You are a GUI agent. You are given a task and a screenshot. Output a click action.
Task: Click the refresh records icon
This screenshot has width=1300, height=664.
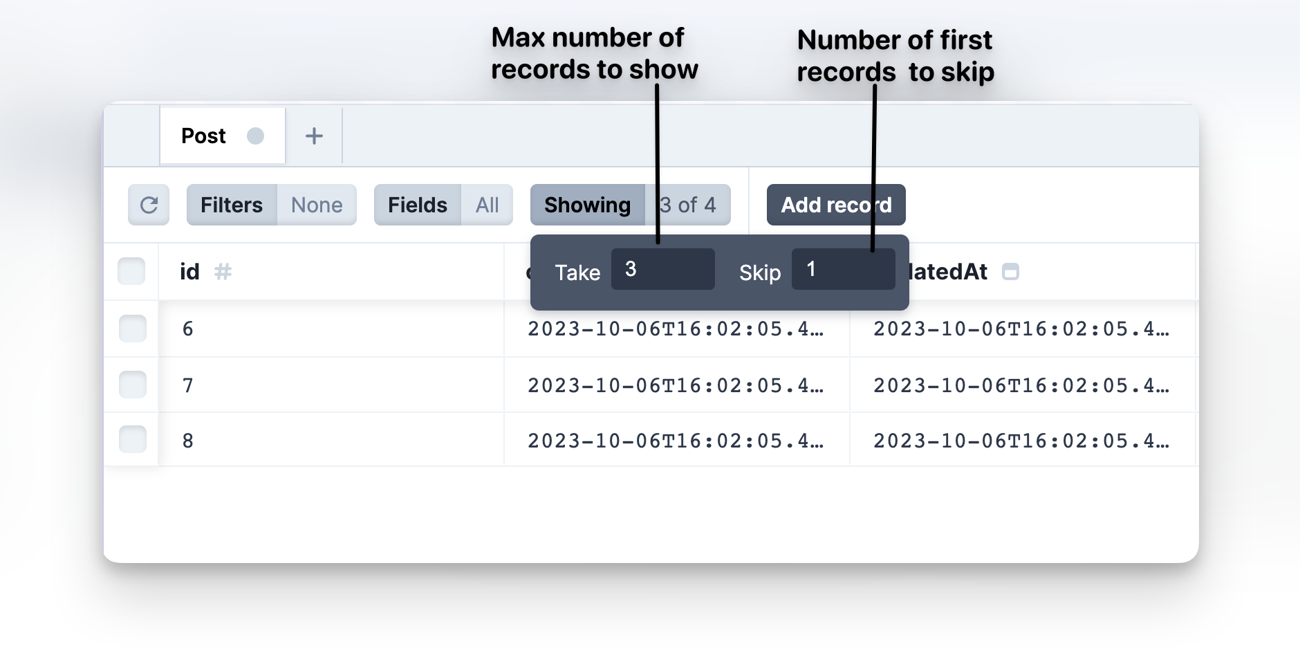point(149,205)
